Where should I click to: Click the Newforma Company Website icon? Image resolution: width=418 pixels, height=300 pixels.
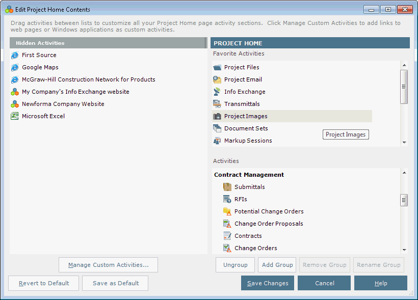[x=15, y=104]
